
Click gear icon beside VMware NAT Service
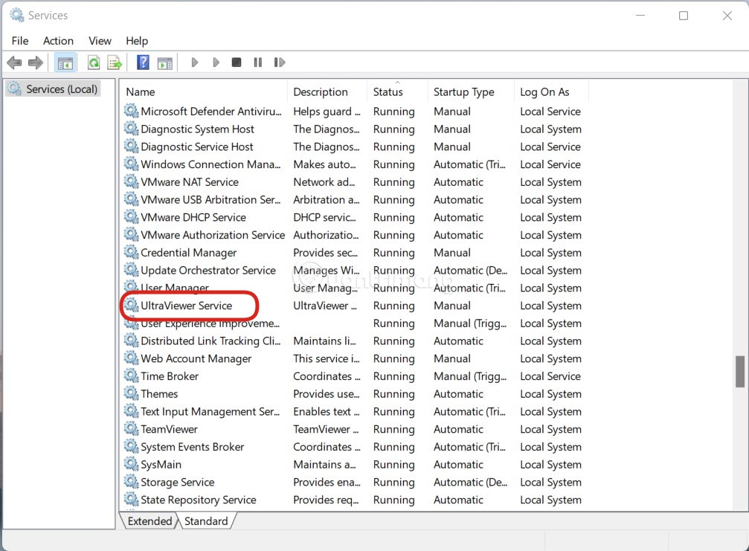pyautogui.click(x=131, y=181)
